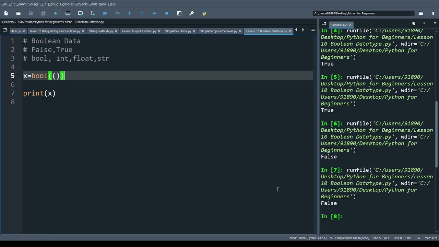Open PYTHONPATH manager Python icon

pos(204,13)
